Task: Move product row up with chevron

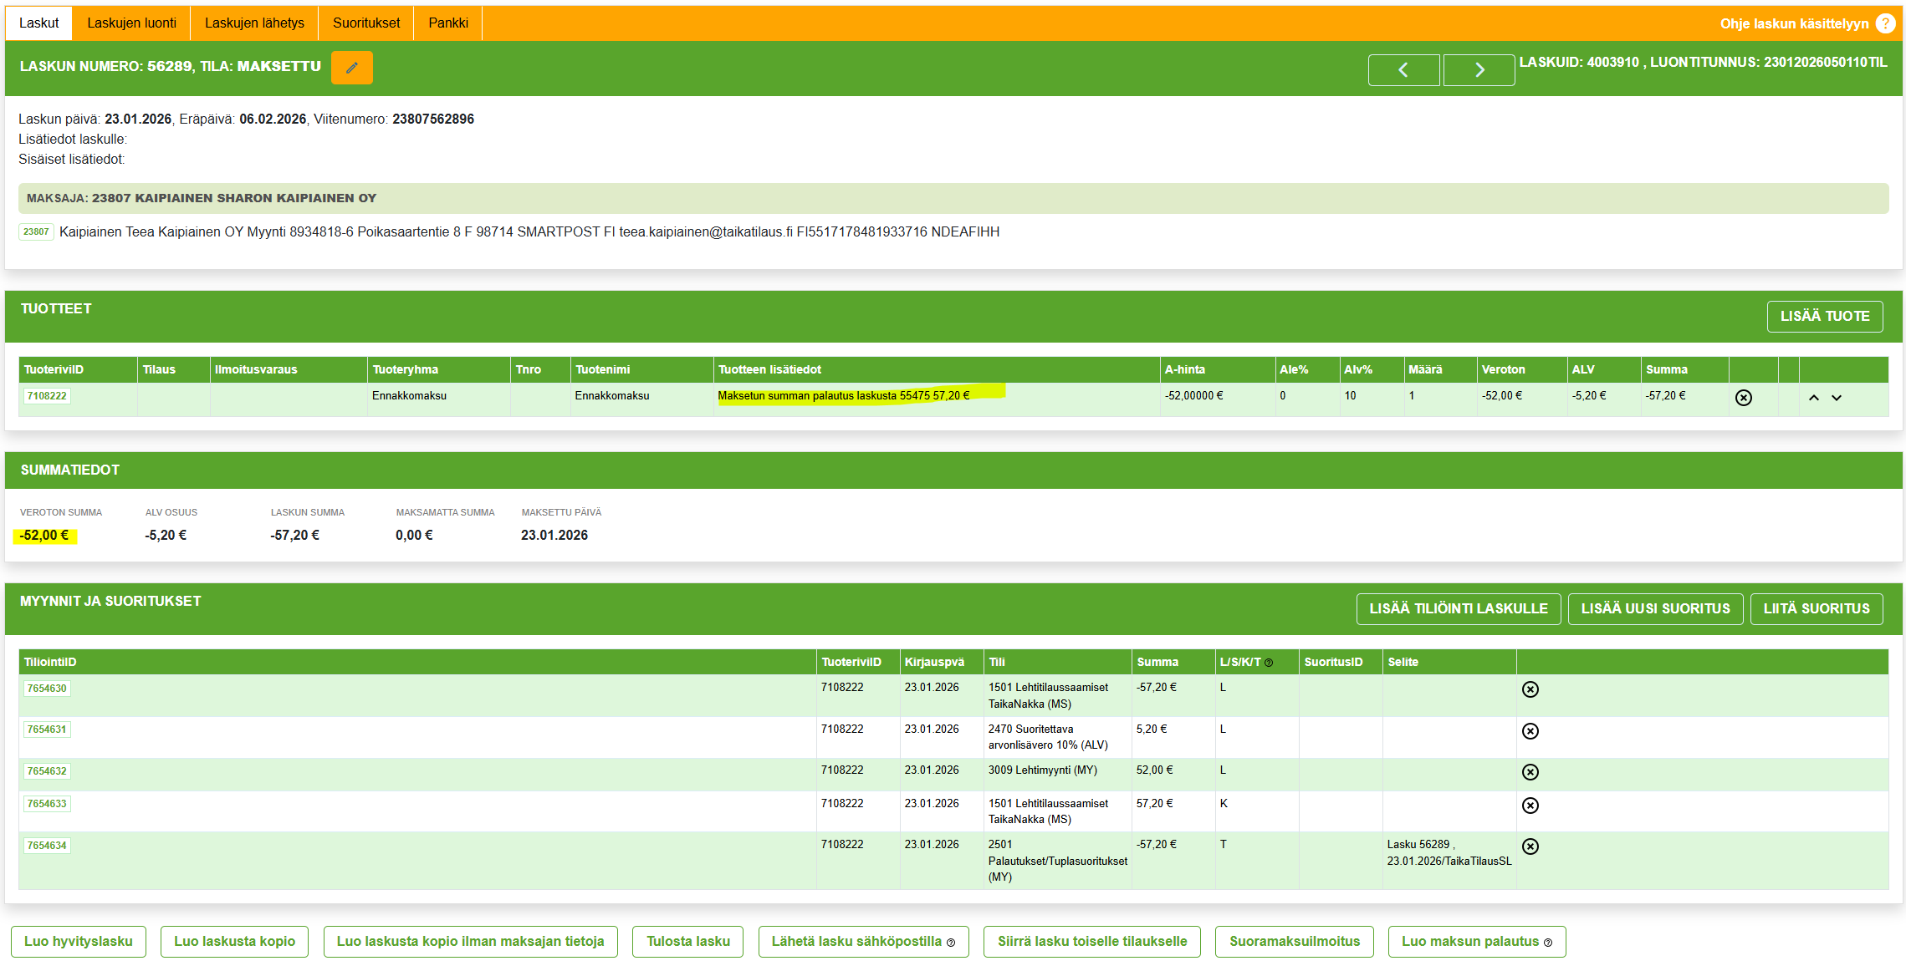Action: coord(1813,398)
